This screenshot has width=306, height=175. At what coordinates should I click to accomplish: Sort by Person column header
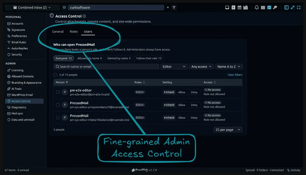click(x=62, y=82)
